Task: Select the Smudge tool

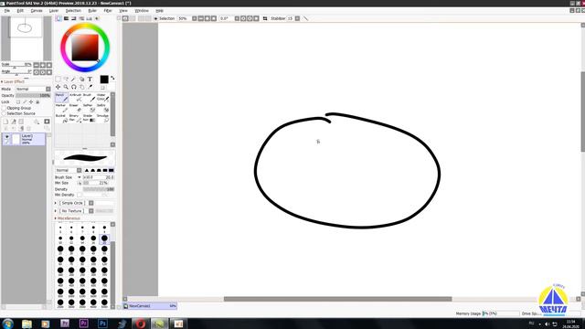Action: (x=102, y=118)
